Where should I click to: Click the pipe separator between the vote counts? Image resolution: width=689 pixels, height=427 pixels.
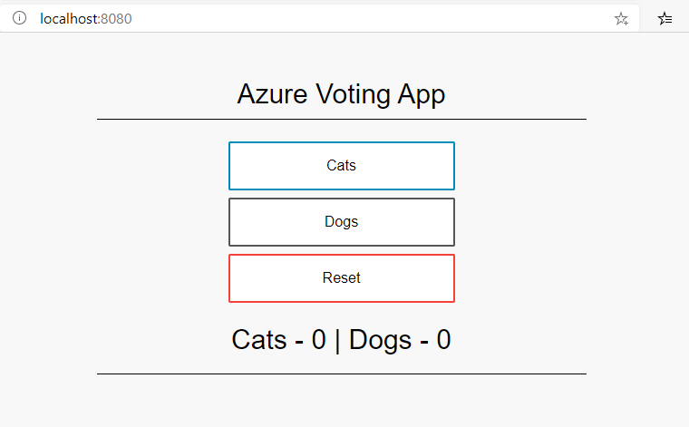click(337, 340)
